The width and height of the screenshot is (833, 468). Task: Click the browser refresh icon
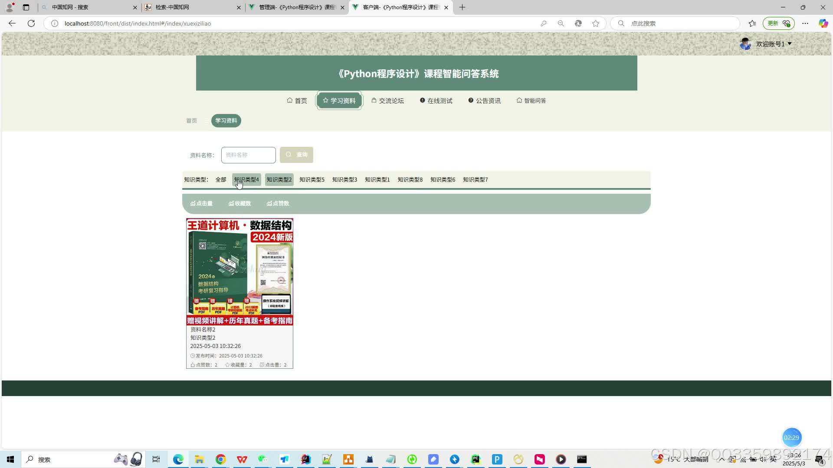click(x=31, y=23)
